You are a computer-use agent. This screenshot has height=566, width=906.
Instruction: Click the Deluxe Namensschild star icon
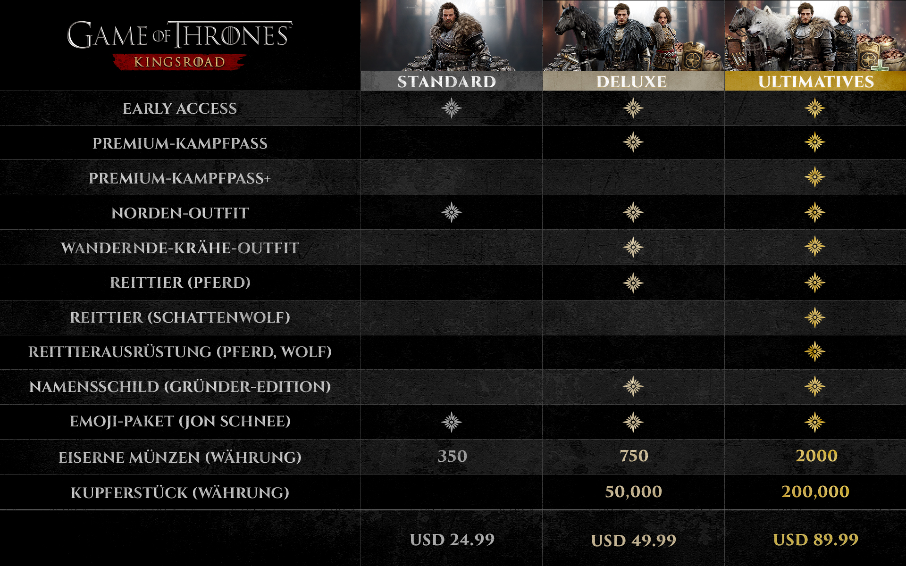(x=633, y=386)
